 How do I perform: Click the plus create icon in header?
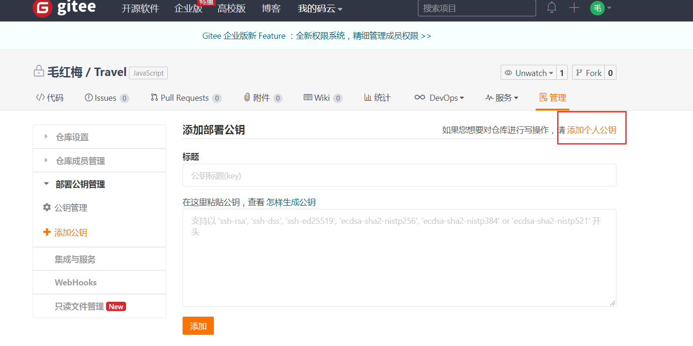[574, 8]
